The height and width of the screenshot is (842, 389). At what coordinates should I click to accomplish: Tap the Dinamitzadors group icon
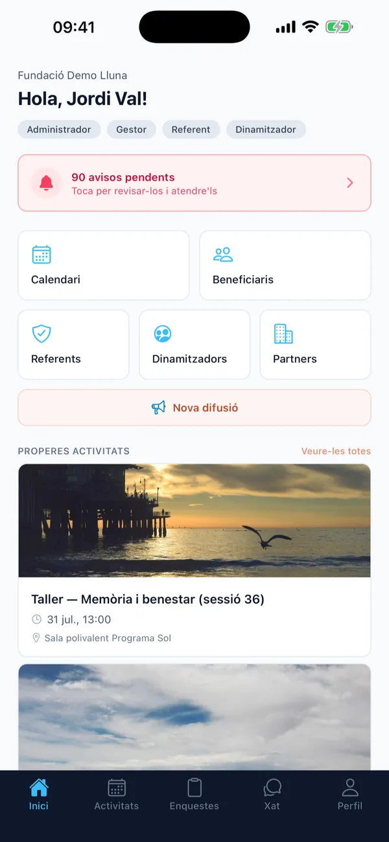[162, 333]
